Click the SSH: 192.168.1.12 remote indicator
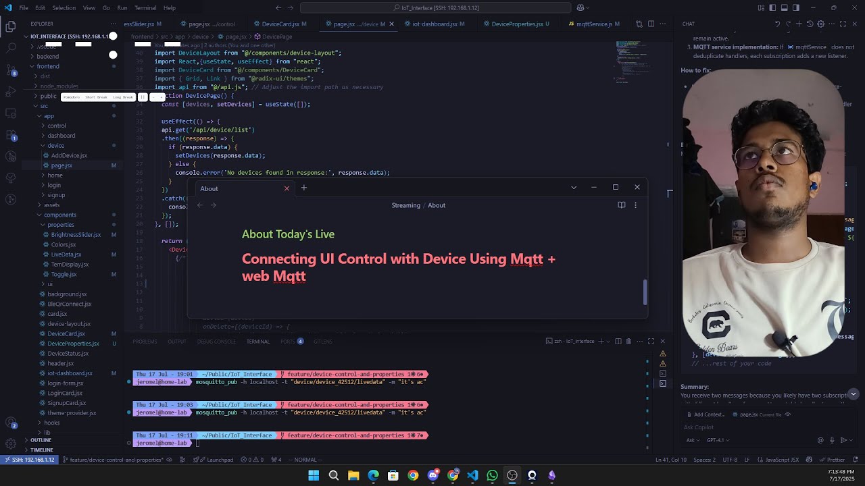865x486 pixels. coord(29,460)
